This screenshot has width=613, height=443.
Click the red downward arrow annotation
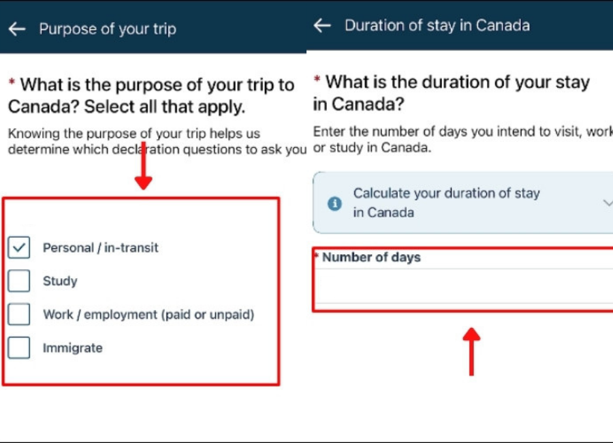[143, 169]
